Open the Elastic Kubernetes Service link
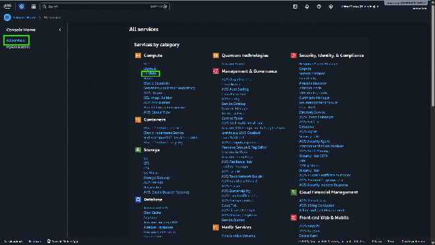 [163, 133]
